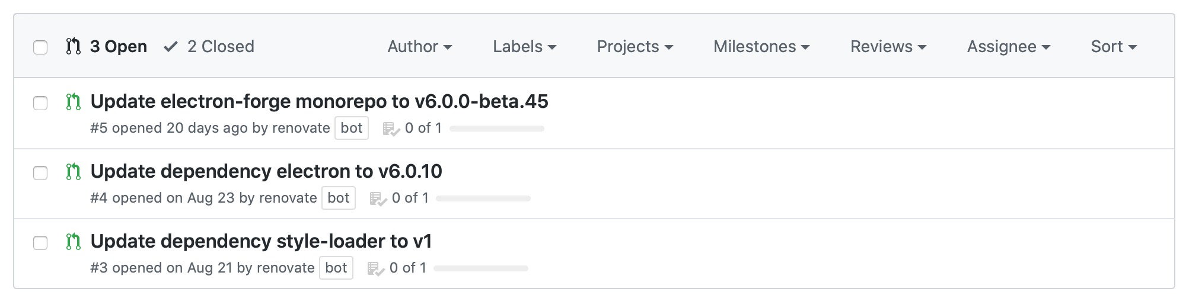Open PR titled Update dependency style-loader to v1
The height and width of the screenshot is (301, 1186).
coord(261,241)
